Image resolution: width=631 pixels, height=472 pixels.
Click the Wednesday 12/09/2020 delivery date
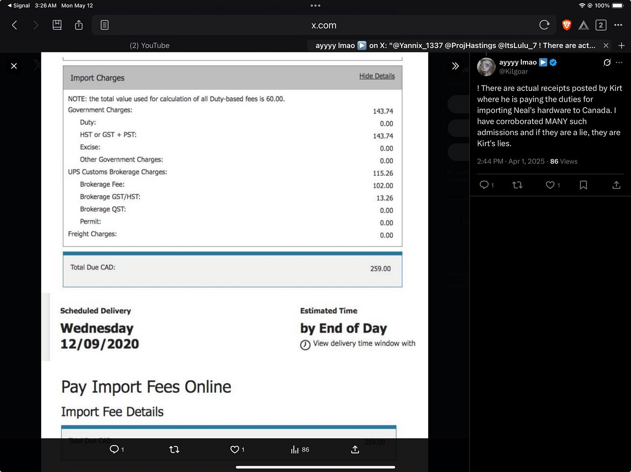coord(100,336)
